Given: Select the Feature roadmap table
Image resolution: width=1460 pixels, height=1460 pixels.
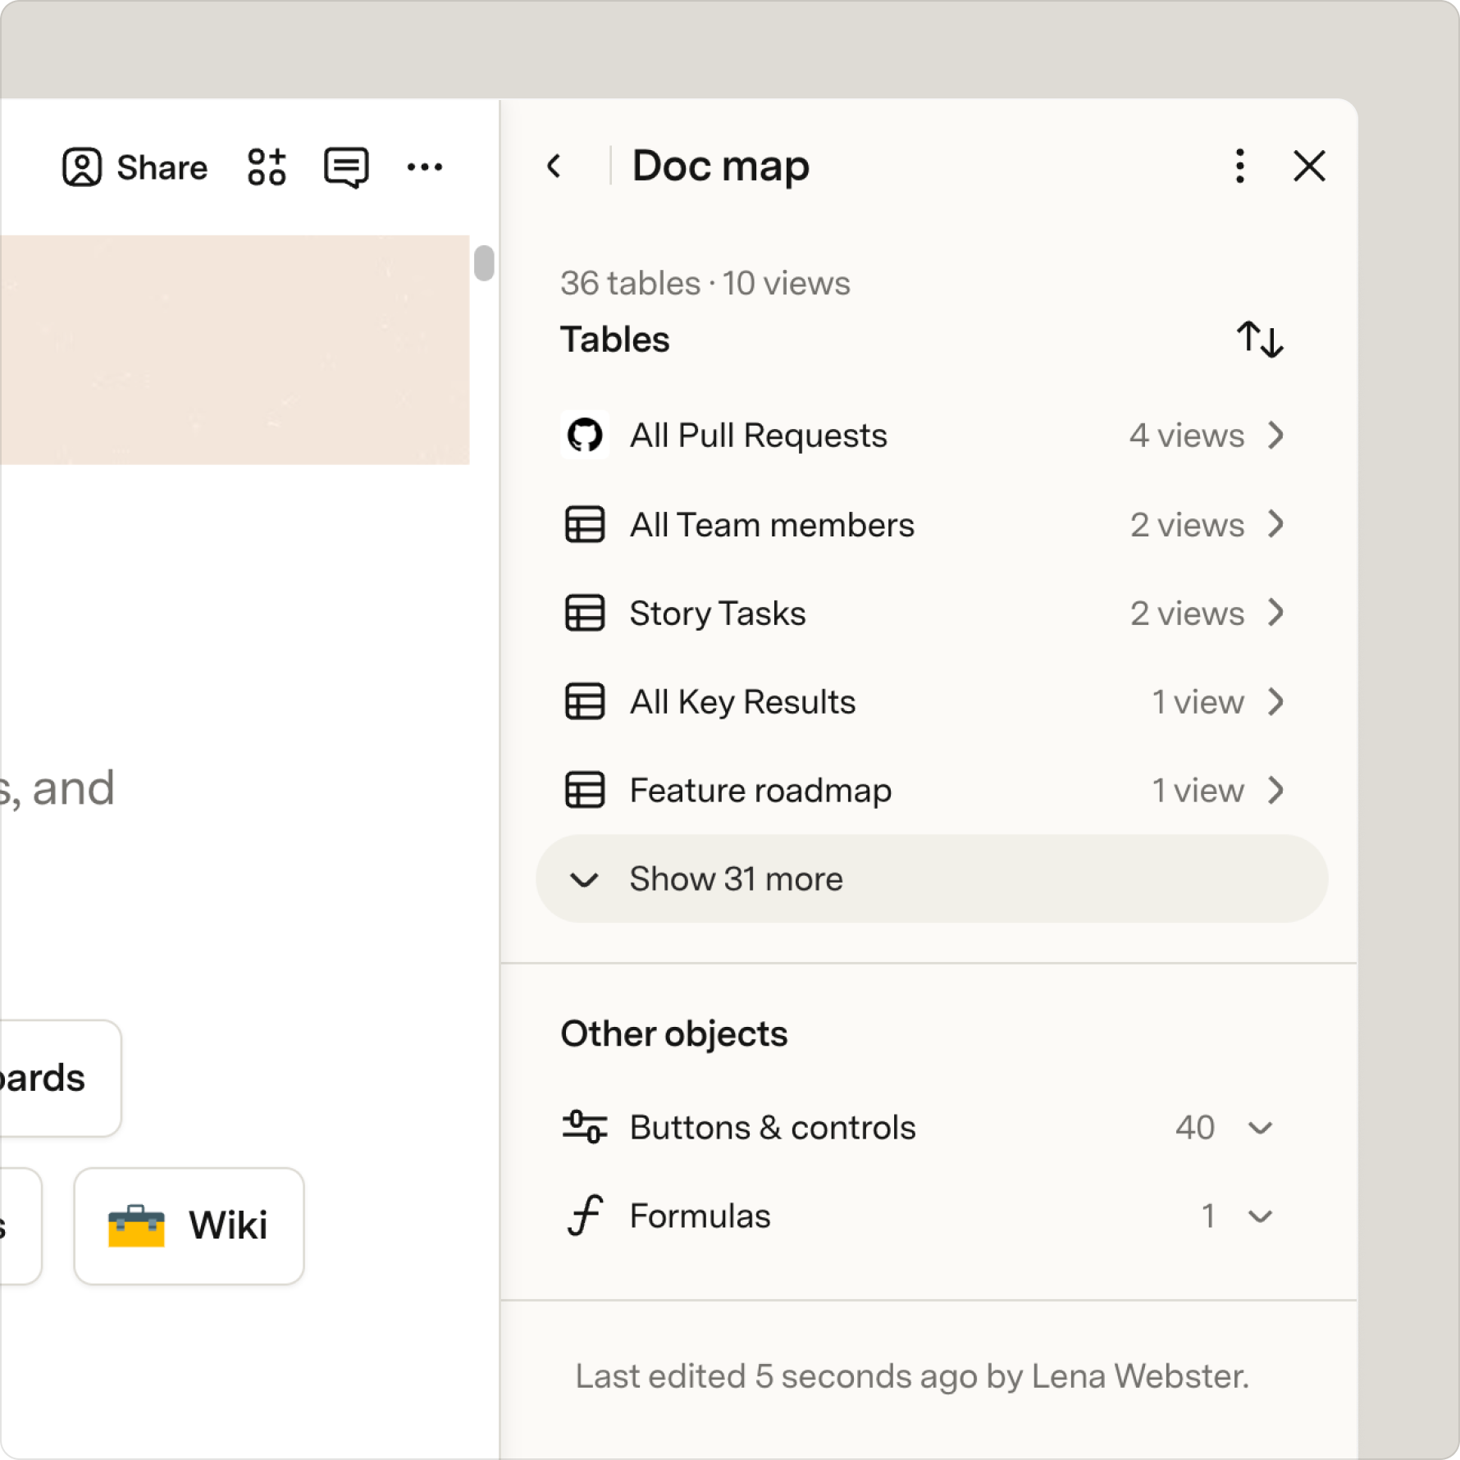Looking at the screenshot, I should pos(924,791).
